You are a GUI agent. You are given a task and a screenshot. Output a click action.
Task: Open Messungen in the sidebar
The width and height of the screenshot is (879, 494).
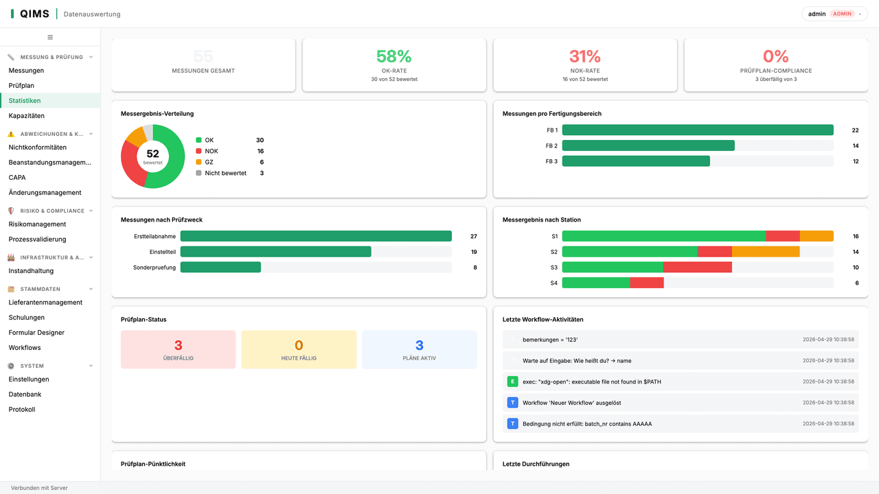point(50,71)
